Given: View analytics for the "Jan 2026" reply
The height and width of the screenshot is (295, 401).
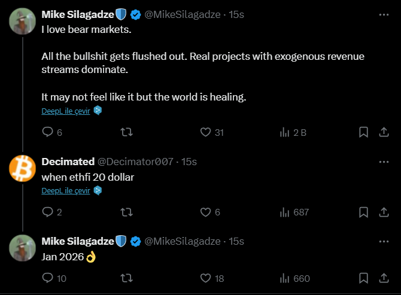Looking at the screenshot, I should pyautogui.click(x=285, y=278).
